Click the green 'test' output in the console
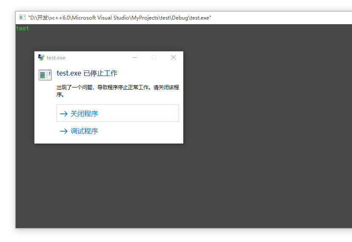 [23, 28]
